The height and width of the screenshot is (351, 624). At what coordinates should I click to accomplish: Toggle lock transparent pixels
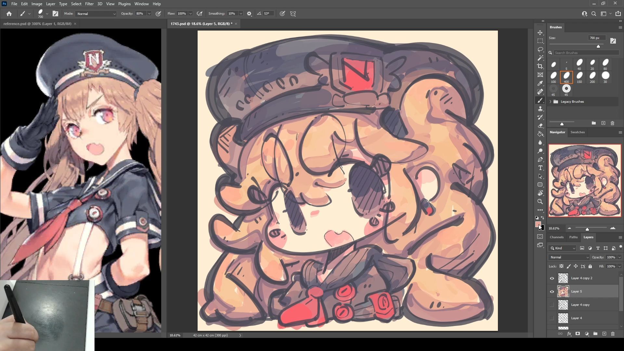pos(561,266)
